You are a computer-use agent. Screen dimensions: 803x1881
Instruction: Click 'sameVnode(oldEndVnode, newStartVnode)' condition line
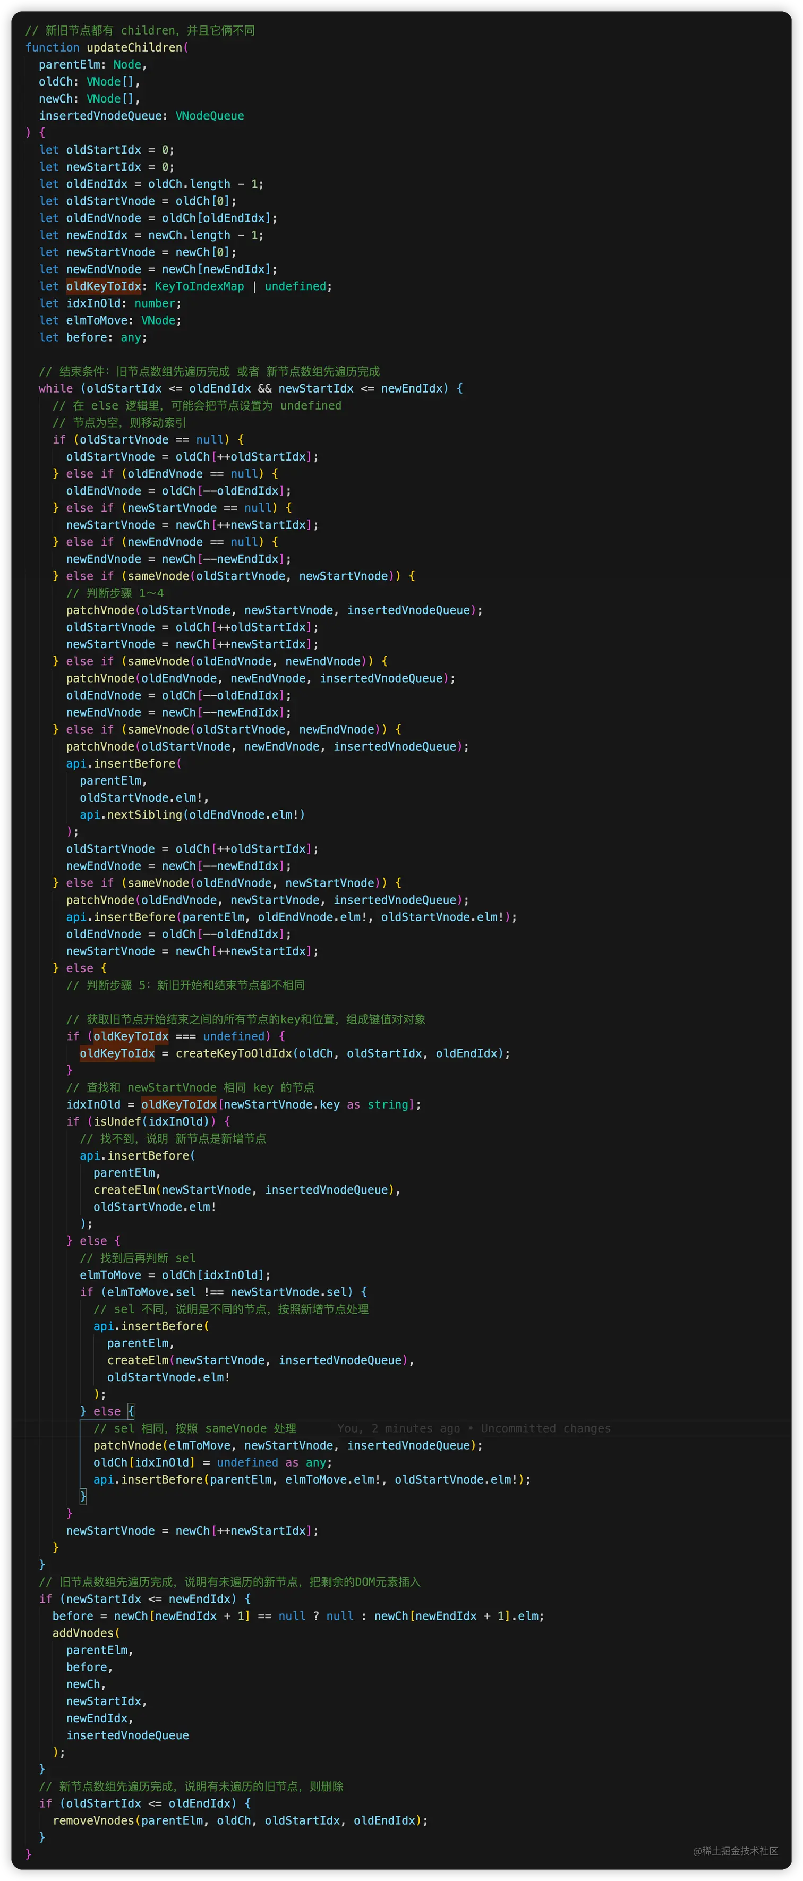227,883
